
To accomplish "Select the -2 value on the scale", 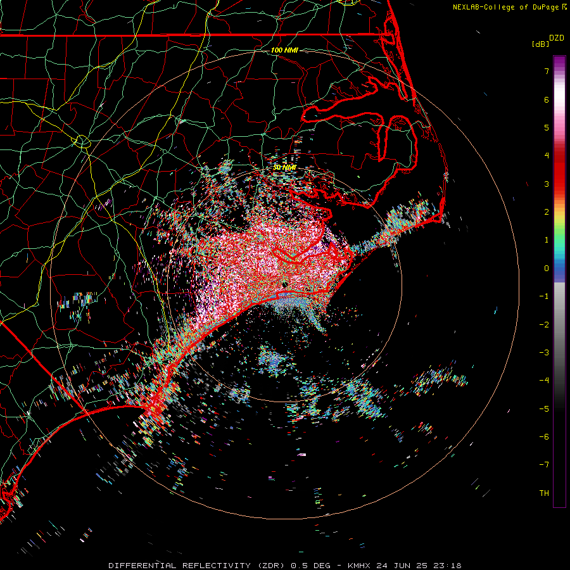I will 544,325.
